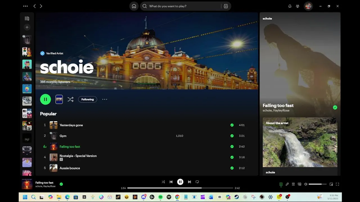Open the Gym playlist cover in sidebar
The image size is (360, 202).
point(27,40)
